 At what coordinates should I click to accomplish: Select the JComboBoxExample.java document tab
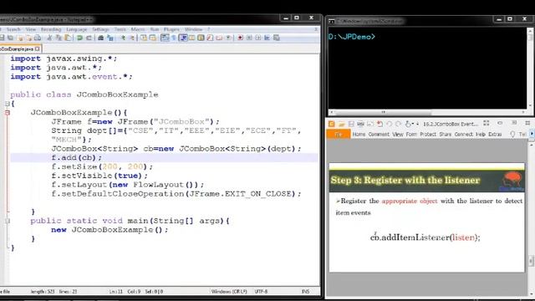pos(17,48)
